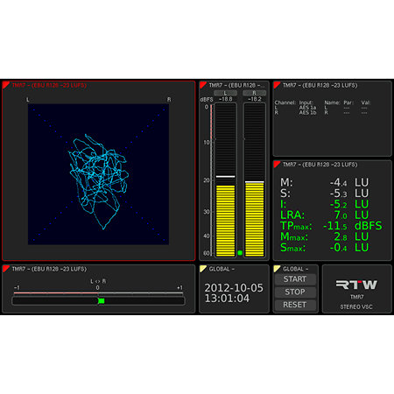The image size is (394, 394).
Task: Select the R channel header on meter
Action: coord(255,93)
